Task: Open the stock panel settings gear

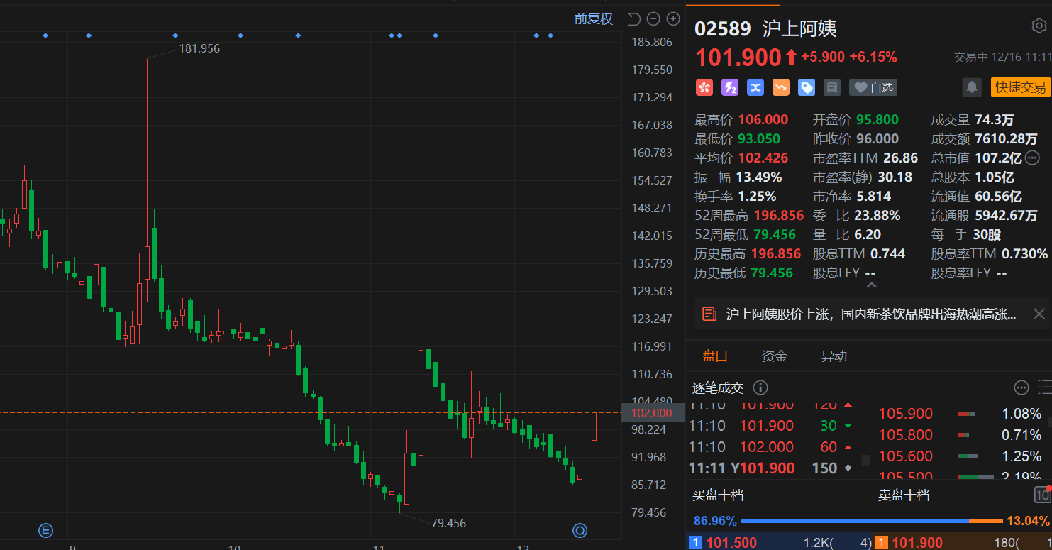Action: (1039, 26)
